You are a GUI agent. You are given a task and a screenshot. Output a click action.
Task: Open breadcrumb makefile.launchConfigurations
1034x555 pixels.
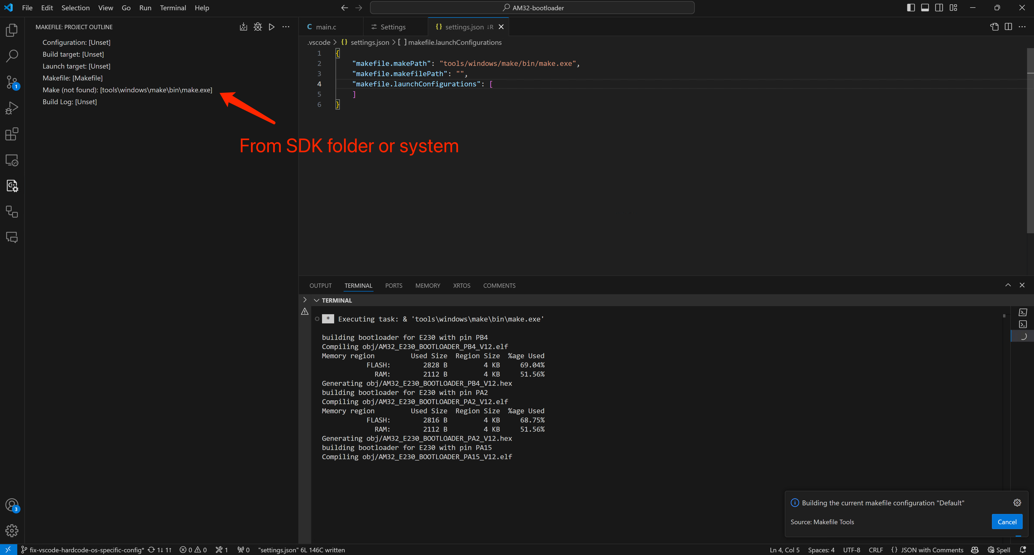[x=450, y=42]
